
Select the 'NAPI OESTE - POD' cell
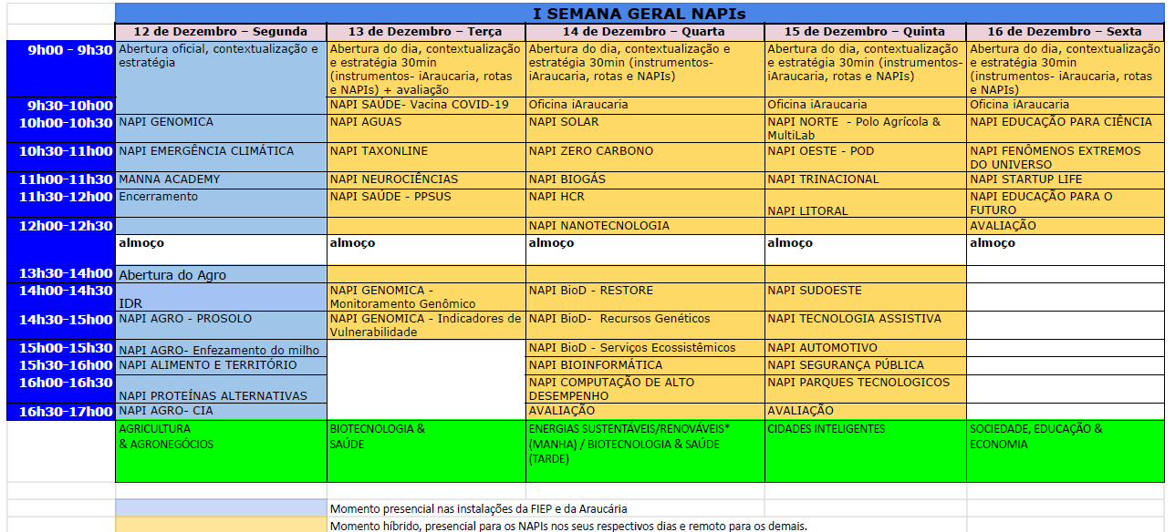865,157
